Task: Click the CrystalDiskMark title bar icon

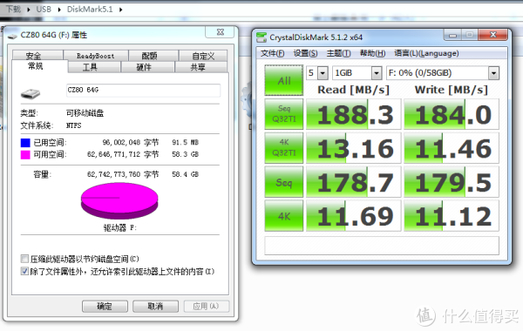Action: coord(261,37)
